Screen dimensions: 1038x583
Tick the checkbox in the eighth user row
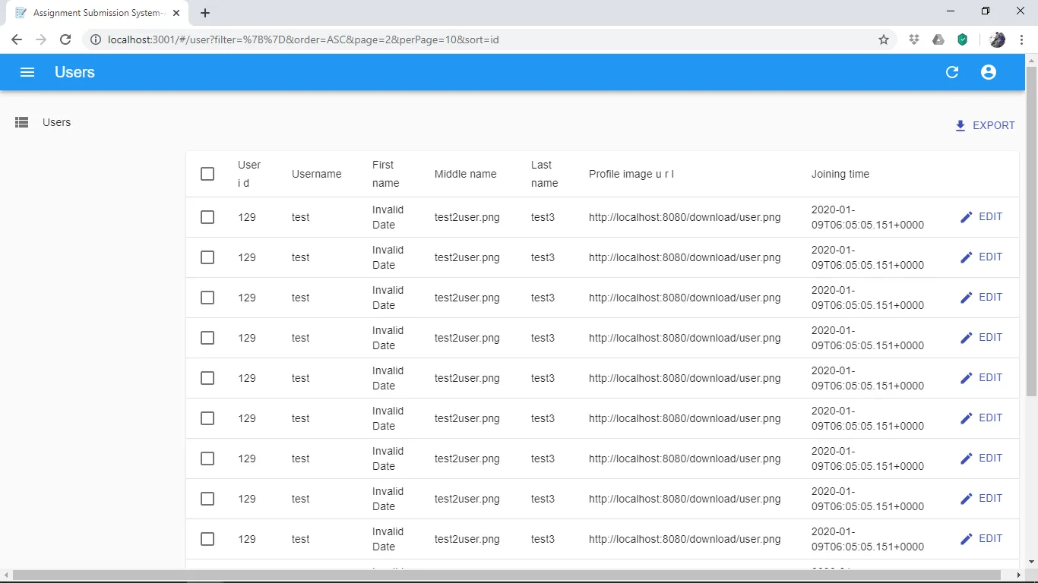click(x=207, y=499)
